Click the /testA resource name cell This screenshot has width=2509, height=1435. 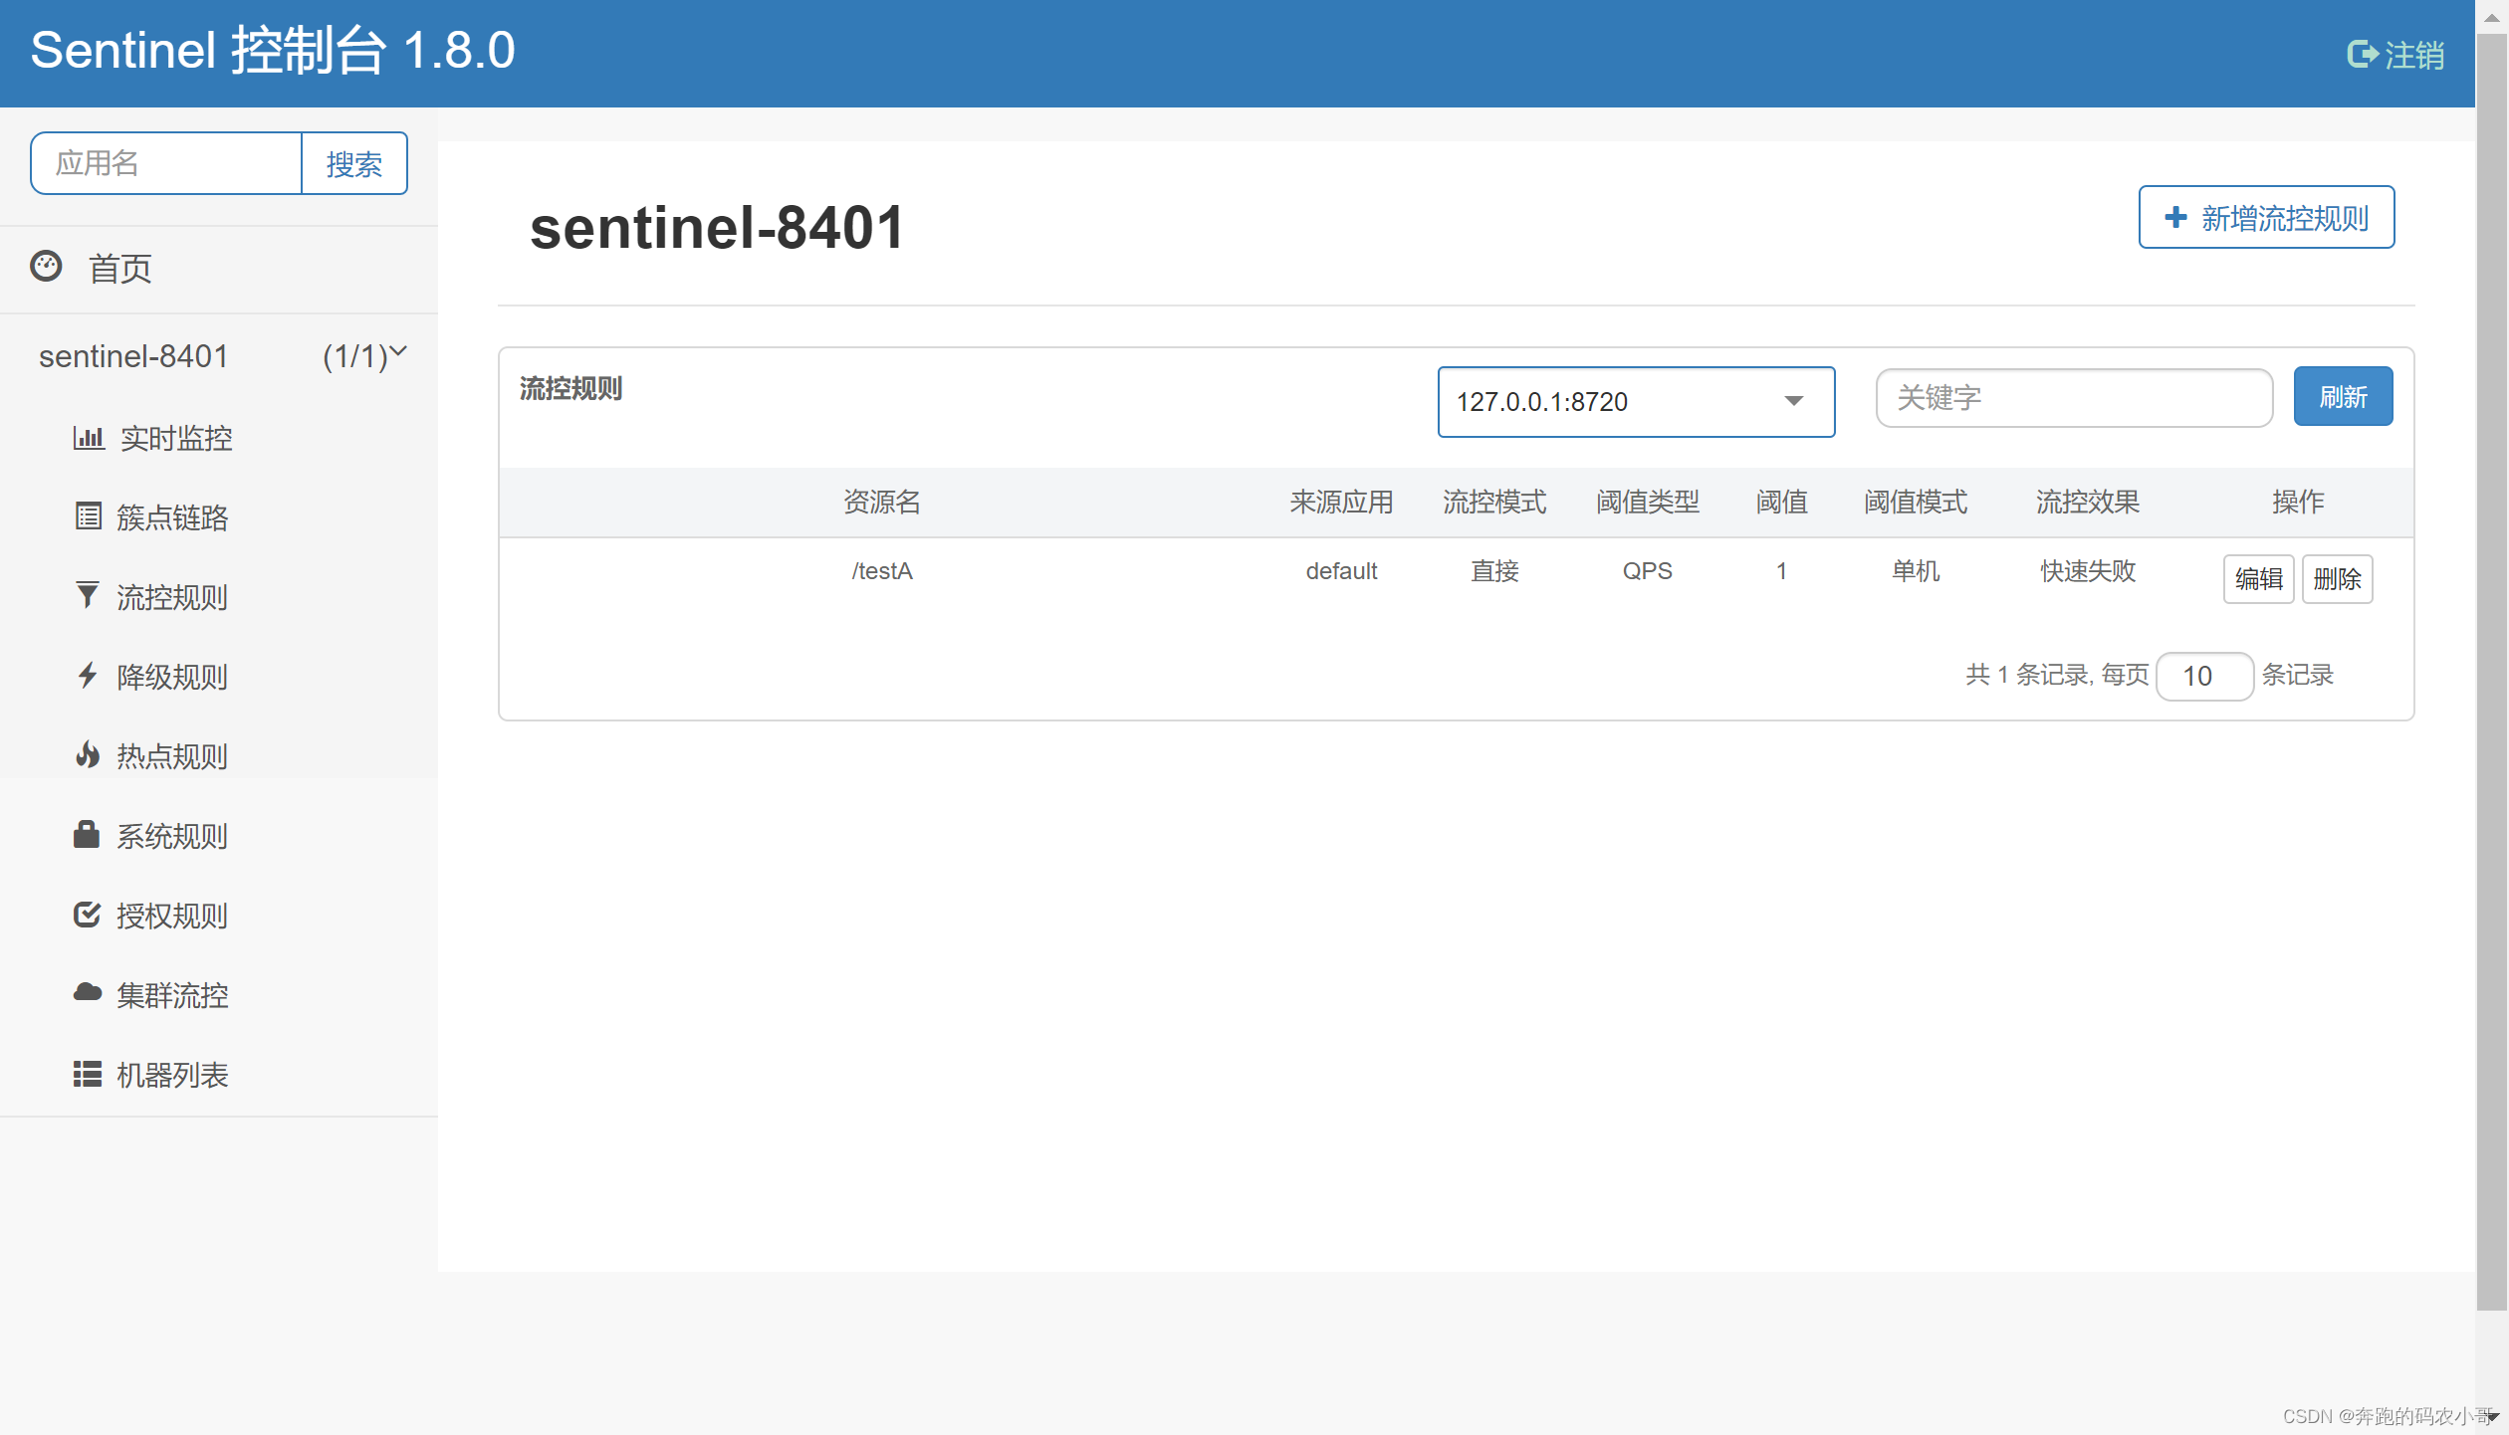[x=882, y=571]
